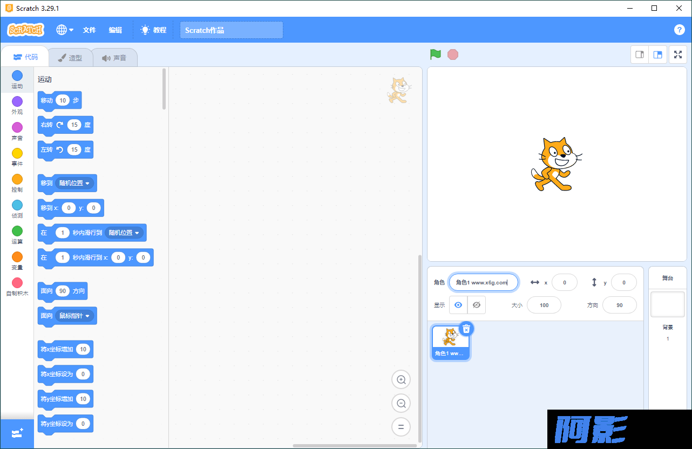The image size is (692, 449).
Task: Delete sprite with trash can icon
Action: coord(466,329)
